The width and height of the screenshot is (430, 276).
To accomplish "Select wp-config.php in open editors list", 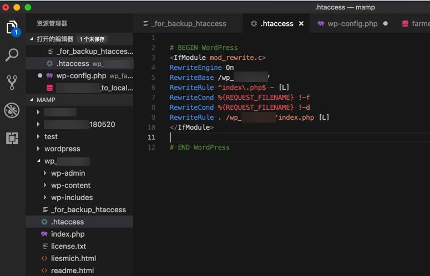I will 81,75.
